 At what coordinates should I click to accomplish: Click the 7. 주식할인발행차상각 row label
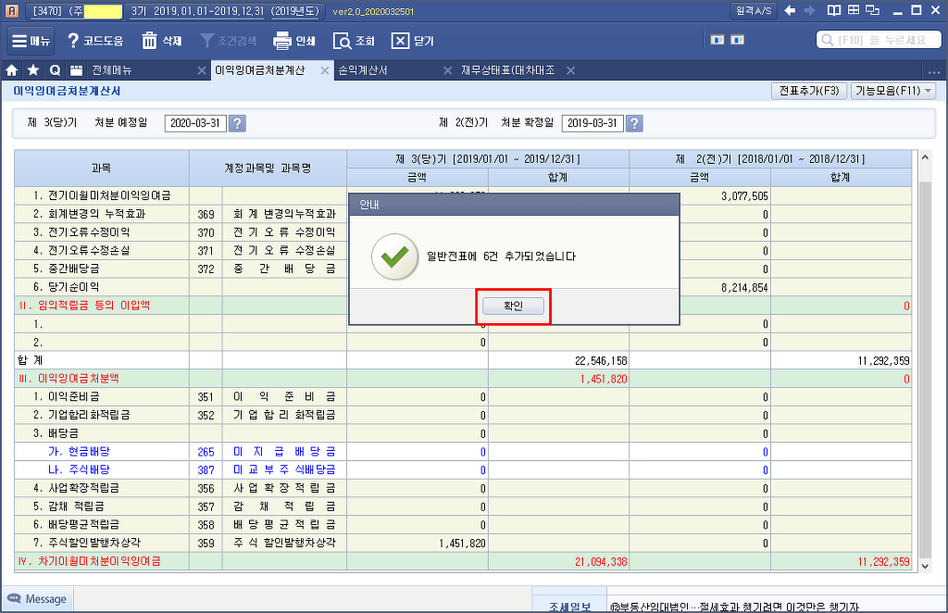coord(86,543)
